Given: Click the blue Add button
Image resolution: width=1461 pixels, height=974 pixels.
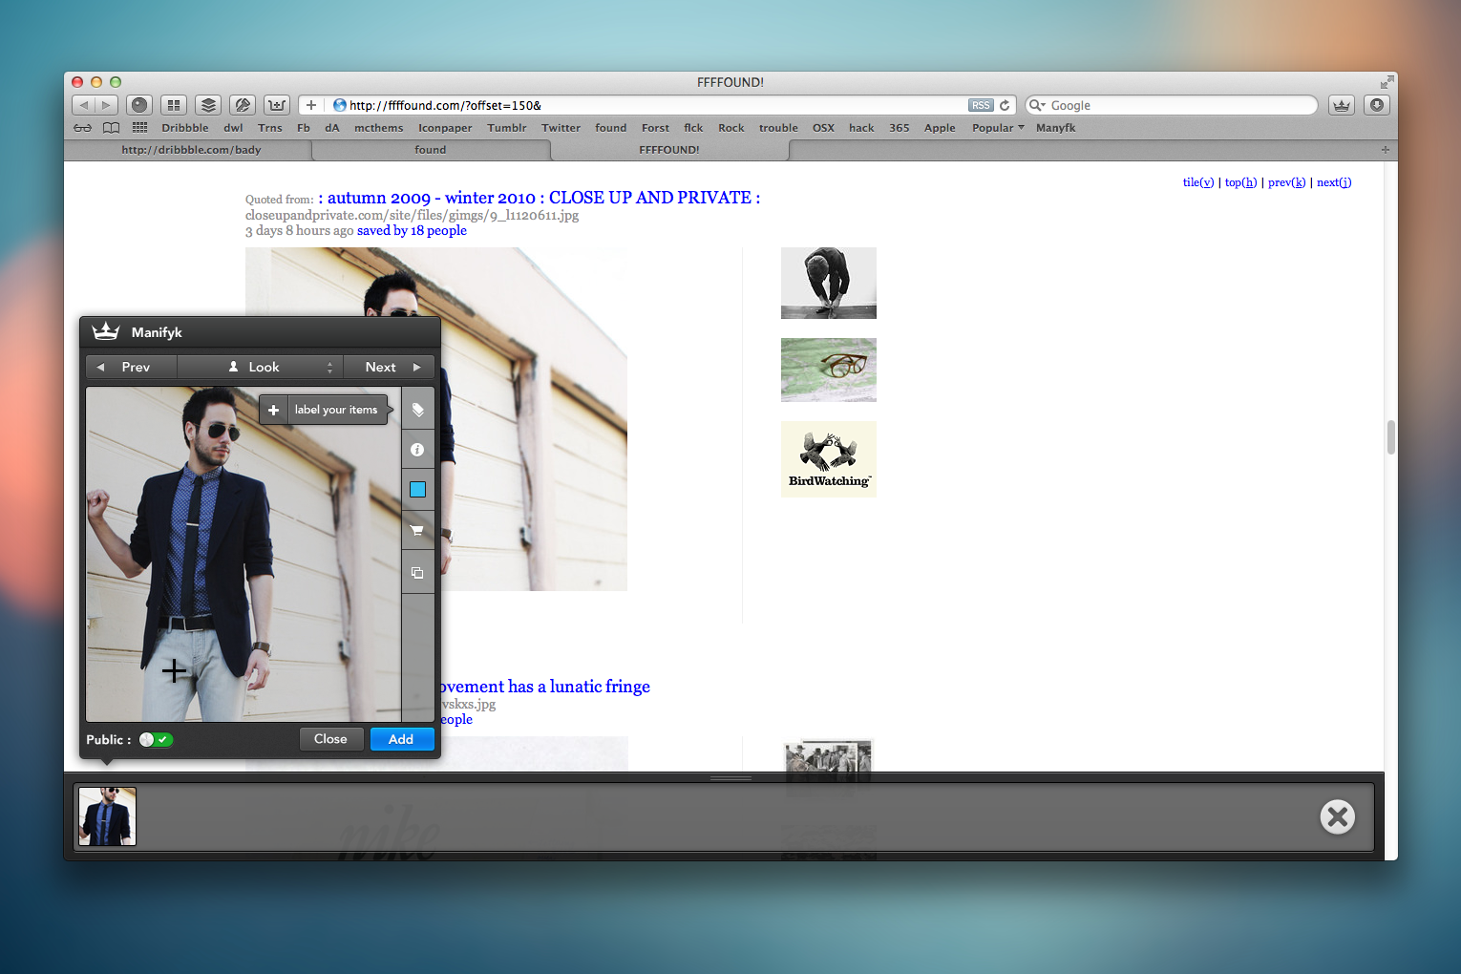Looking at the screenshot, I should click(401, 739).
